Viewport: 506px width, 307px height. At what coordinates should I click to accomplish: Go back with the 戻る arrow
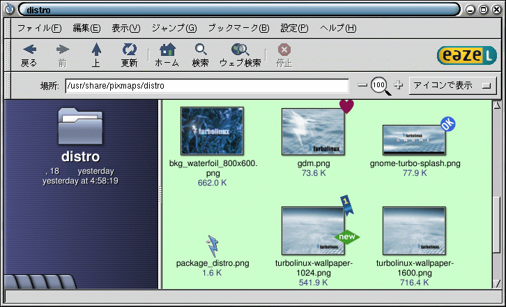[29, 56]
